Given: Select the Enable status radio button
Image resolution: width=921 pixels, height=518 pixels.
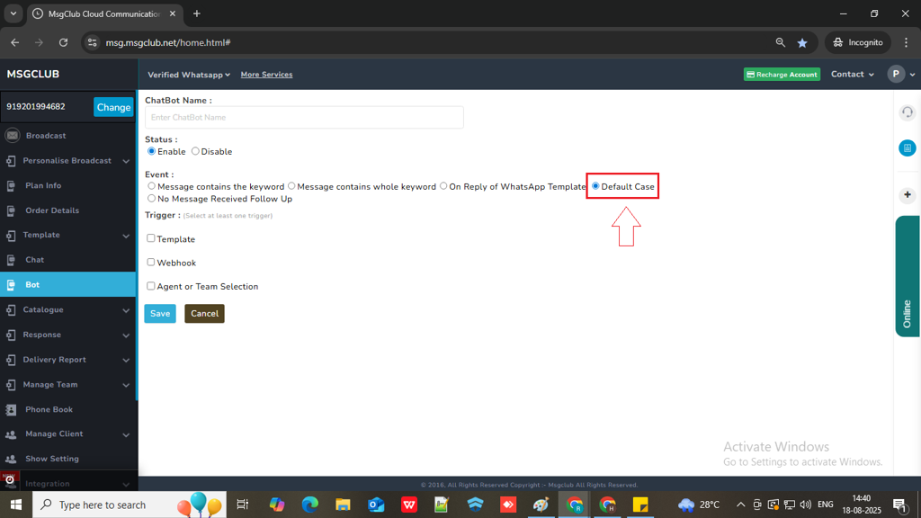Looking at the screenshot, I should (151, 151).
